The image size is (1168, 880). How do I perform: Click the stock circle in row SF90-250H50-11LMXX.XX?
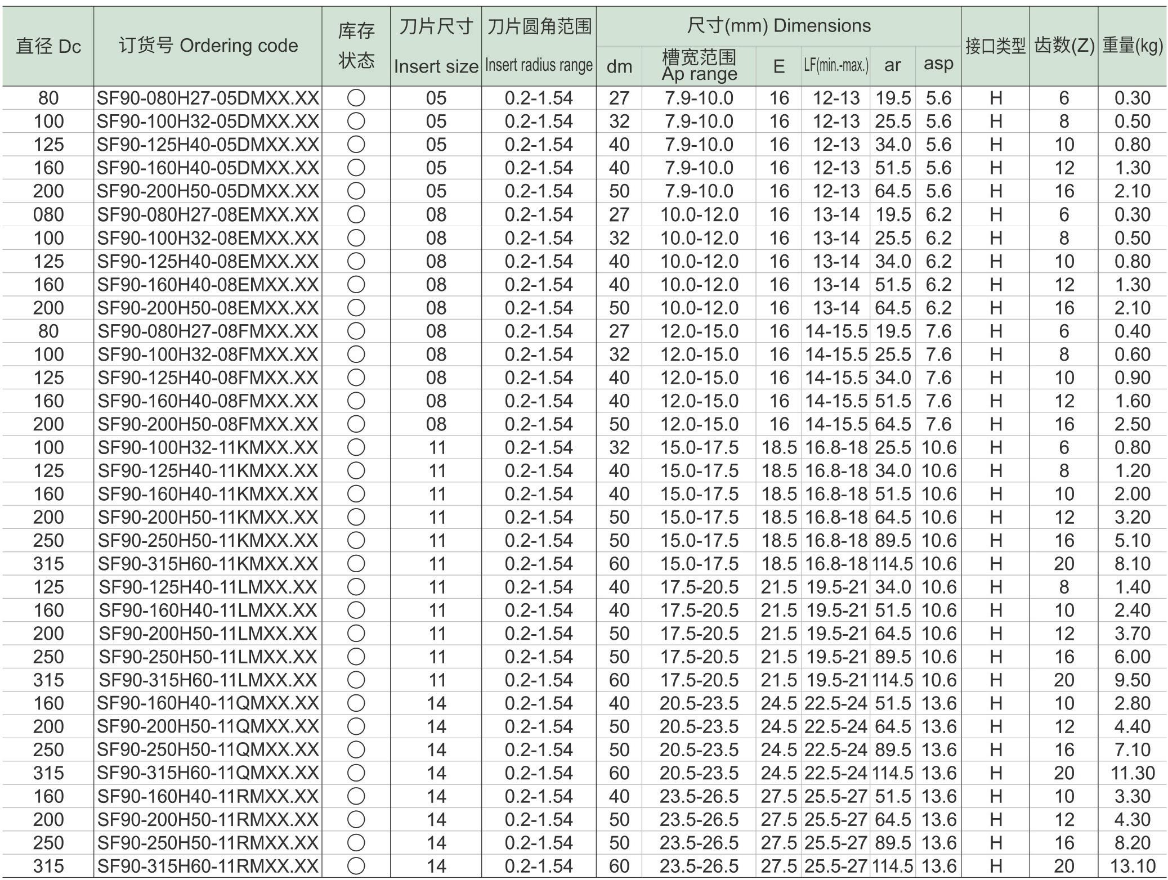356,657
